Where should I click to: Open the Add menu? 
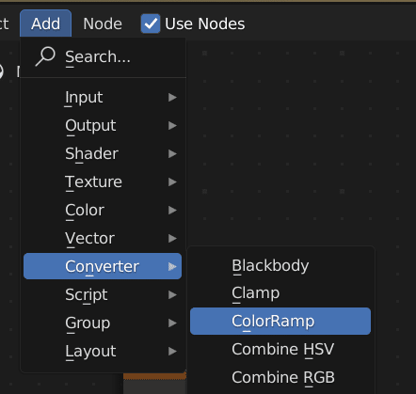[x=45, y=24]
